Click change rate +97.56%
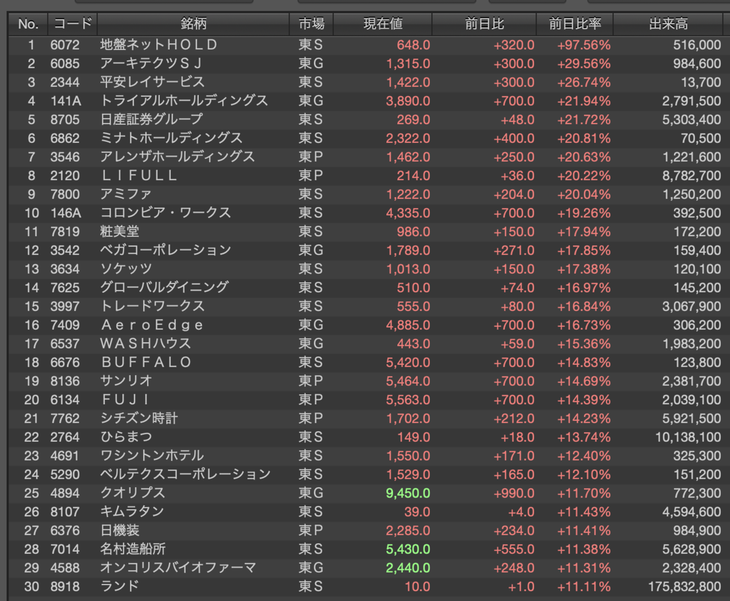Image resolution: width=730 pixels, height=601 pixels. [584, 45]
